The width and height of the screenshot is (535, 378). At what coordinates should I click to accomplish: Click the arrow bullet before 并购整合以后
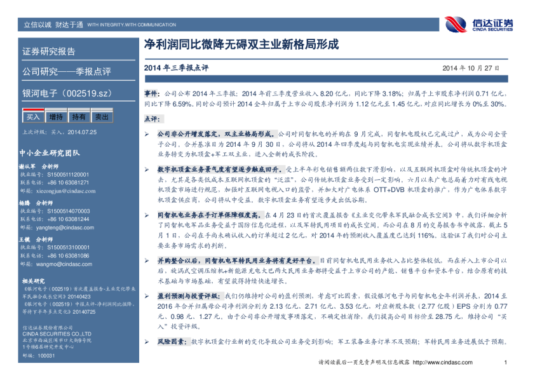click(147, 260)
